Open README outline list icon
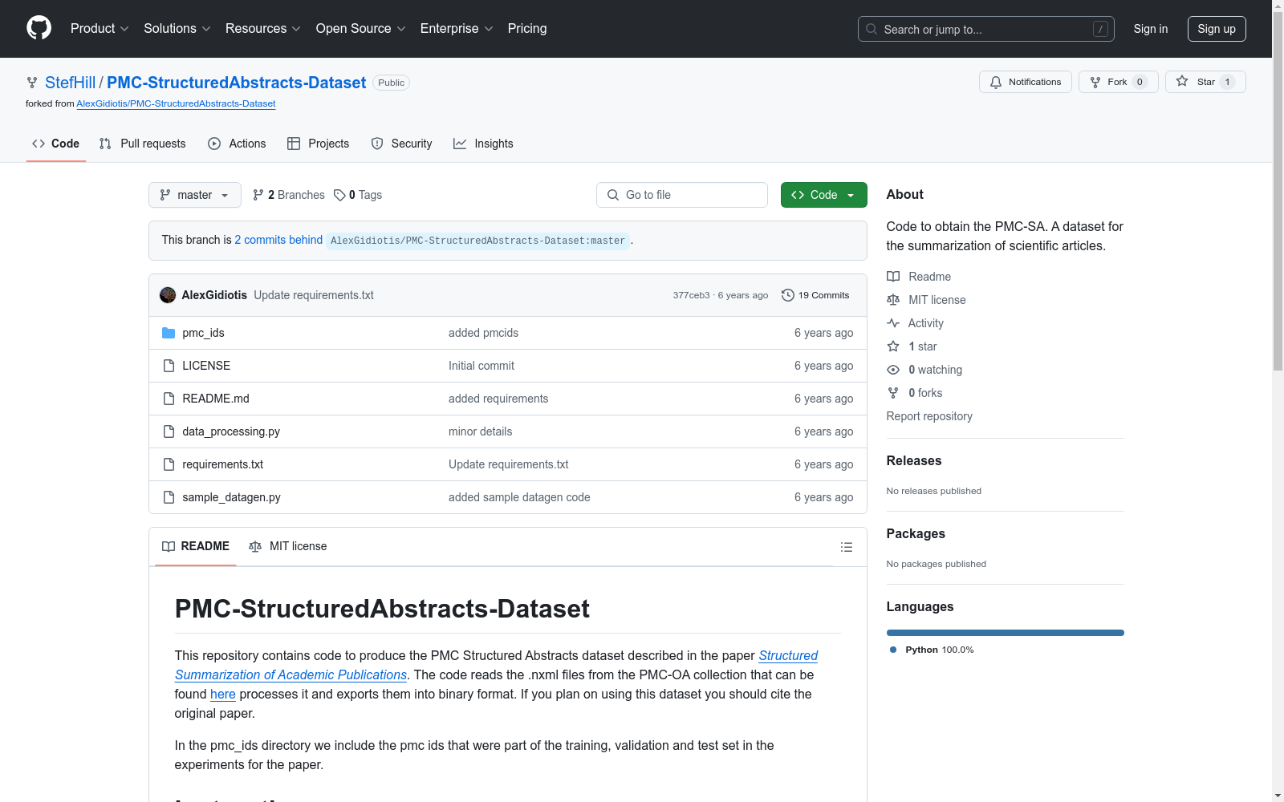This screenshot has width=1284, height=802. (846, 547)
